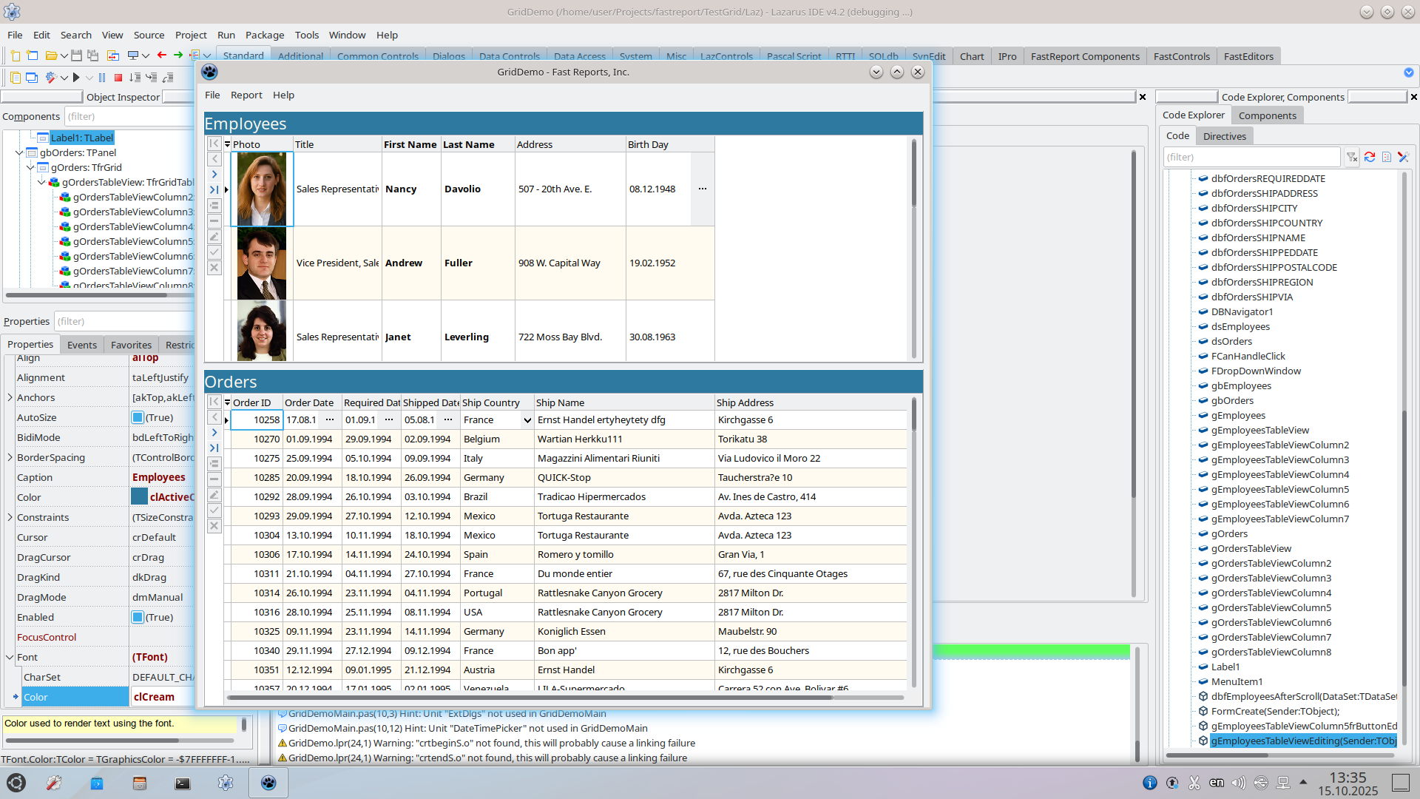Viewport: 1420px width, 799px height.
Task: Open the Report menu in GridDemo
Action: (246, 95)
